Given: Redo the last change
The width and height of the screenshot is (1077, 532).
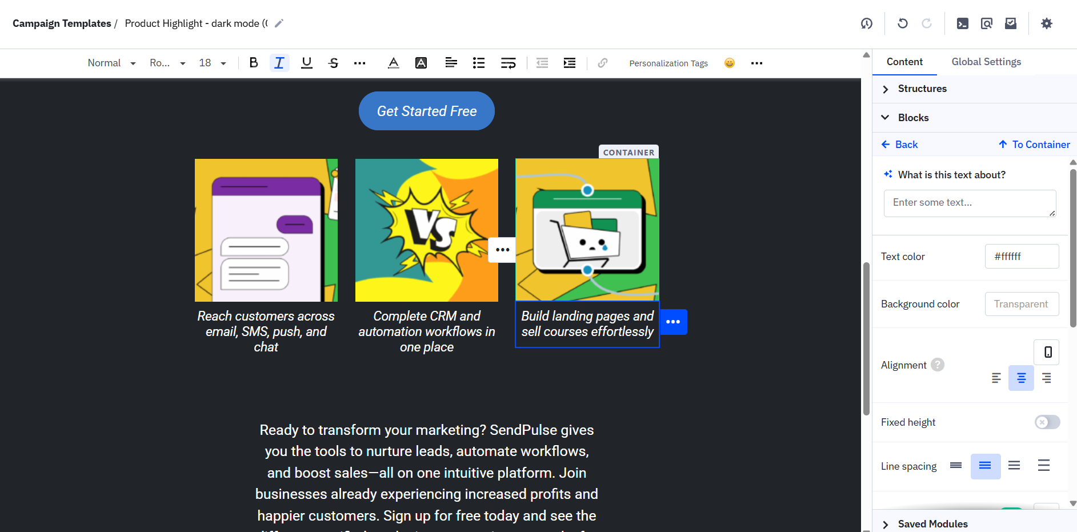Looking at the screenshot, I should tap(927, 23).
